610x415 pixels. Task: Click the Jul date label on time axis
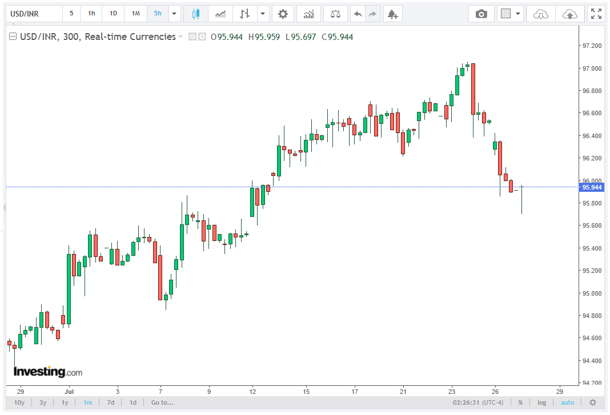pos(69,392)
